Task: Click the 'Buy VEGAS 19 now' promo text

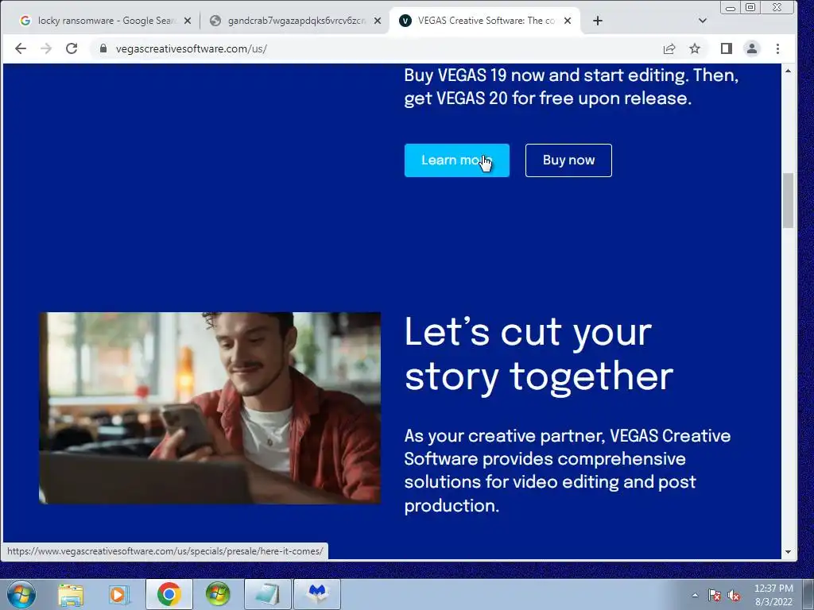Action: [x=571, y=87]
